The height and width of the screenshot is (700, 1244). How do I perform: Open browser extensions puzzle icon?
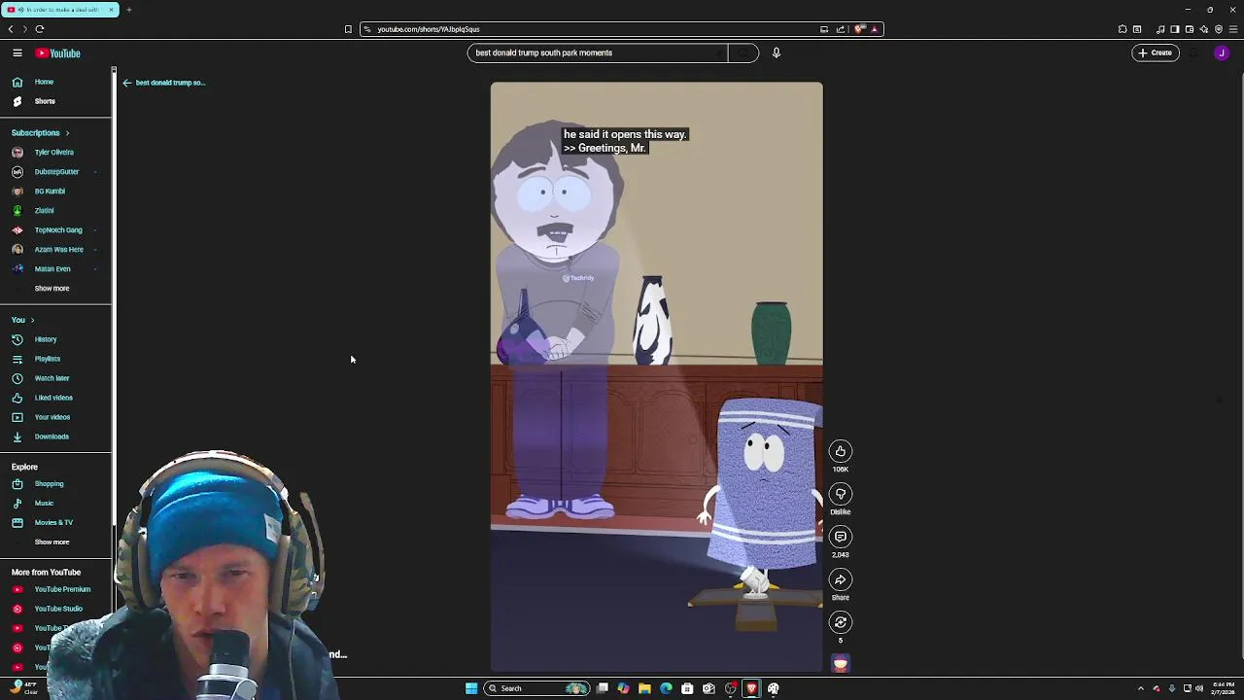pos(1123,29)
